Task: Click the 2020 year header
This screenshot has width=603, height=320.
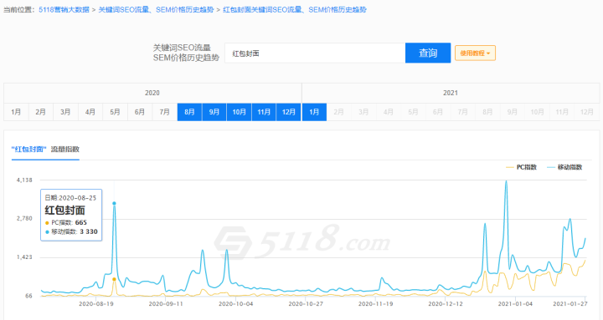Action: coord(152,93)
